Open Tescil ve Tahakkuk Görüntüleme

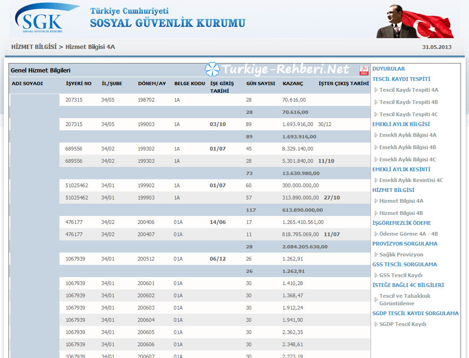404,300
